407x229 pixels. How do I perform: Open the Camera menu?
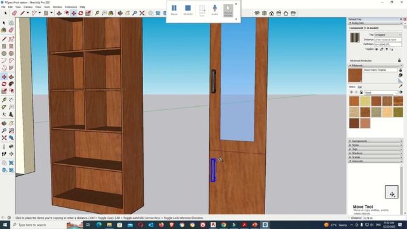point(28,7)
